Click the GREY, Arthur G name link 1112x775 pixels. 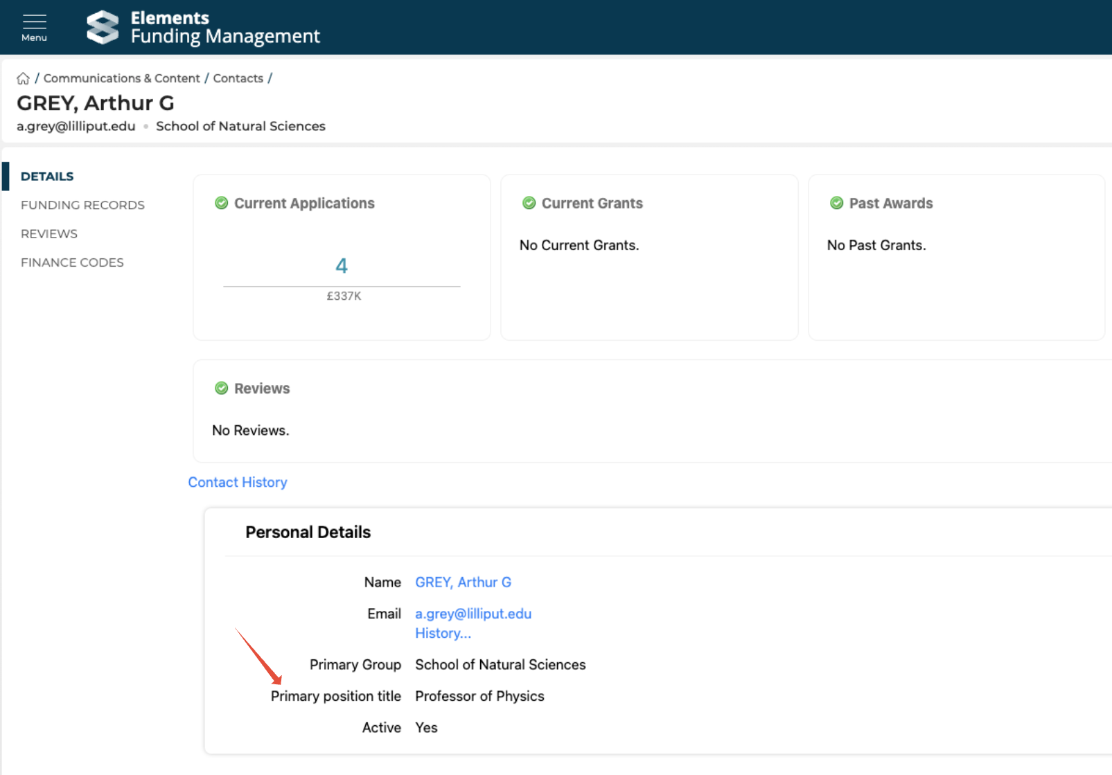[x=463, y=582]
